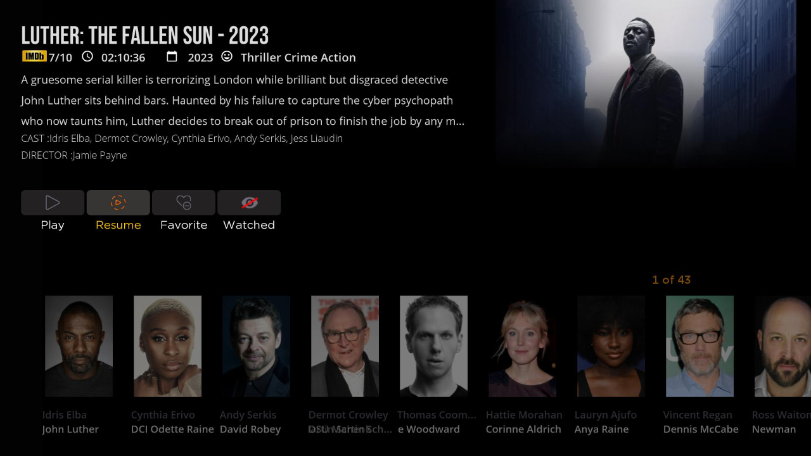This screenshot has width=811, height=456.
Task: Click the Play triangle icon button
Action: pyautogui.click(x=53, y=203)
